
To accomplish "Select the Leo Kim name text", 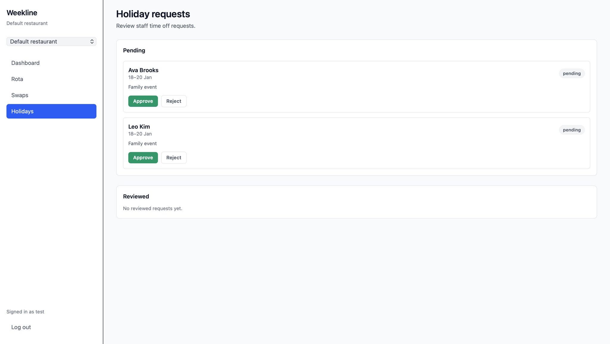I will 139,127.
